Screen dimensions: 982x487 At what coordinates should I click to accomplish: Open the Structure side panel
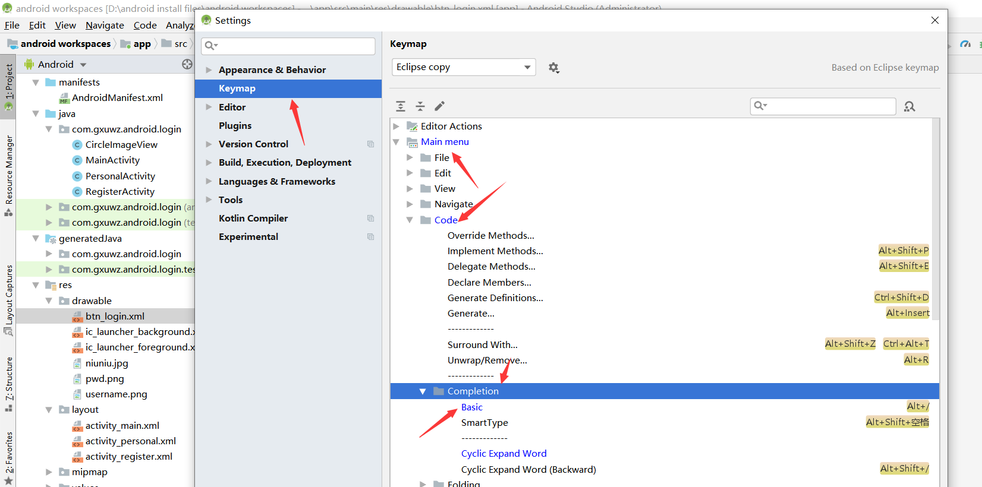tap(8, 384)
